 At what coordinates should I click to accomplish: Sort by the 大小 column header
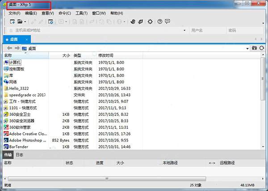point(60,55)
